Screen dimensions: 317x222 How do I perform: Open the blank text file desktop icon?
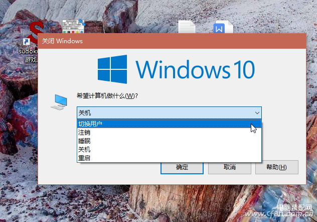pyautogui.click(x=187, y=27)
